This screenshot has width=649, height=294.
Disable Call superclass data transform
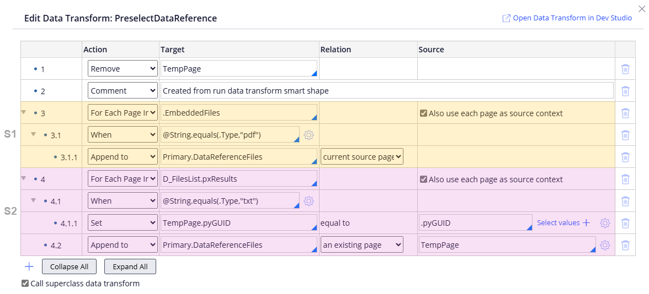[25, 284]
